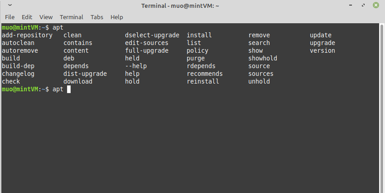
Task: Open the window menu chevron in title bar
Action: tap(11, 6)
